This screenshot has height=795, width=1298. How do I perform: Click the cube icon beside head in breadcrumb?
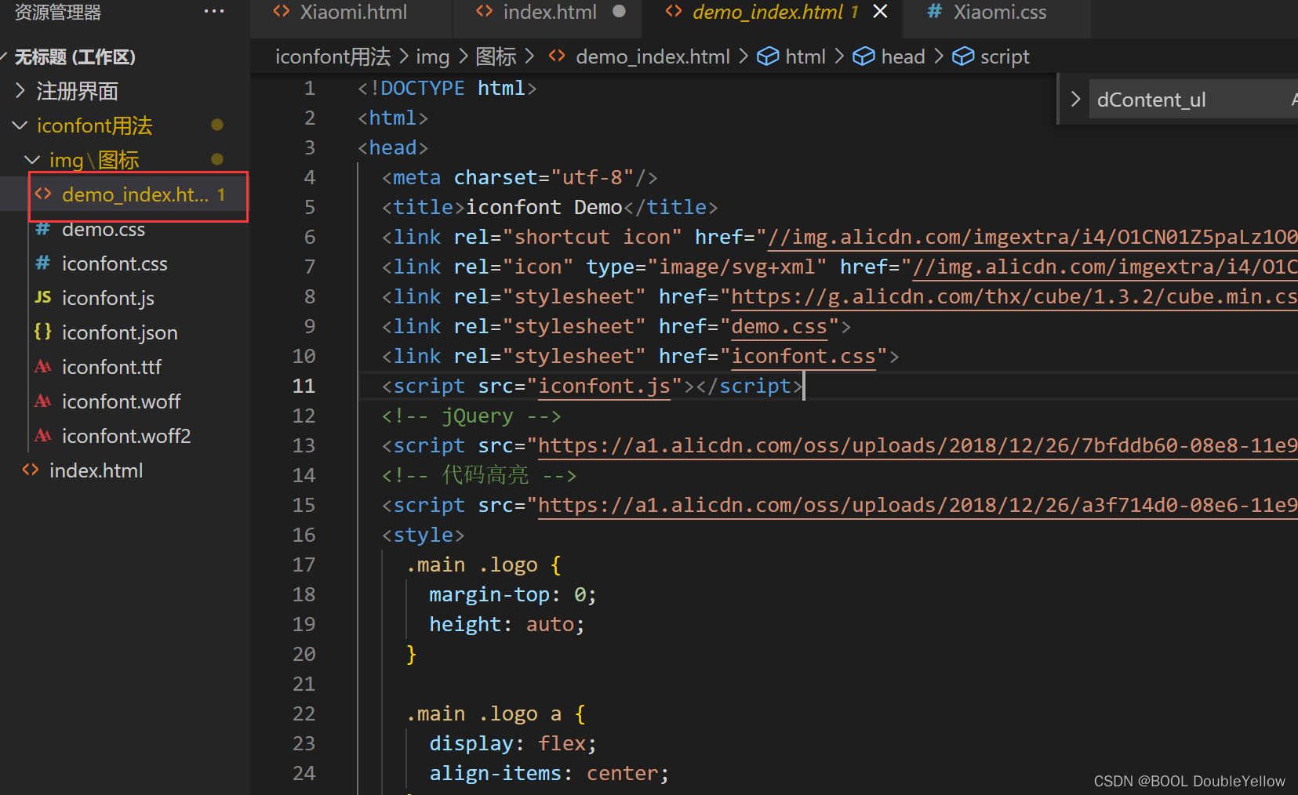coord(864,56)
